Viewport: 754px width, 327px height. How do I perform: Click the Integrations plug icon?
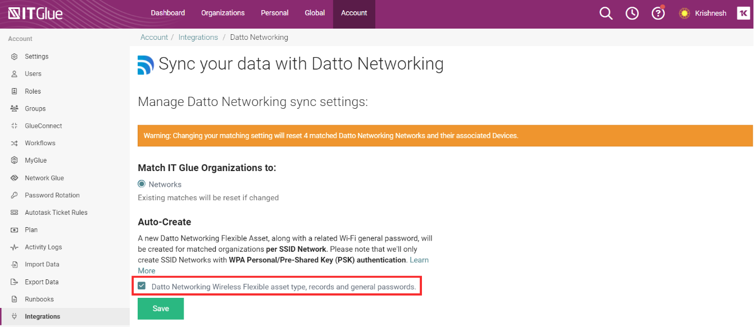tap(15, 317)
